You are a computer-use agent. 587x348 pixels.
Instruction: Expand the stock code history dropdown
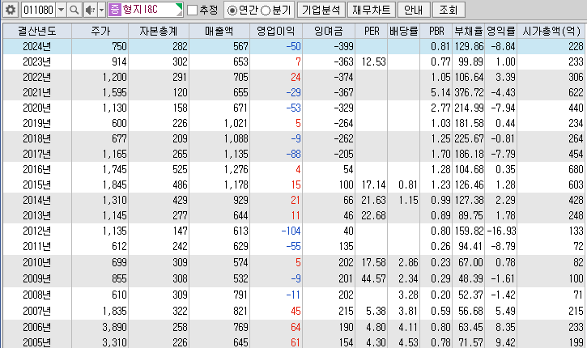[62, 10]
